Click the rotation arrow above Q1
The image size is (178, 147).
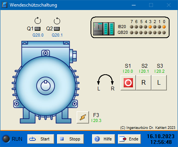pos(38,20)
